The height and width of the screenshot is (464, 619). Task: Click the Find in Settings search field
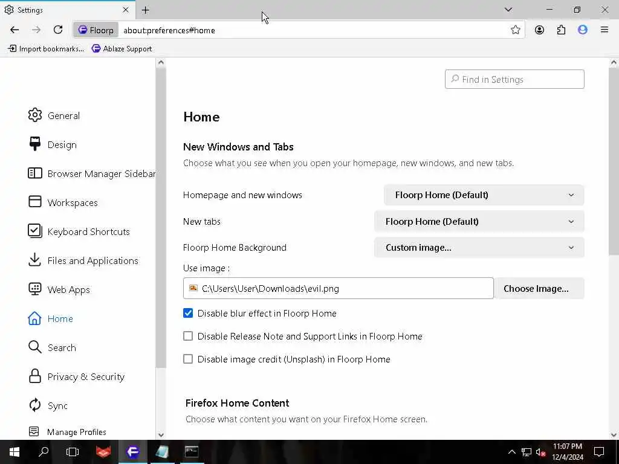pyautogui.click(x=514, y=79)
